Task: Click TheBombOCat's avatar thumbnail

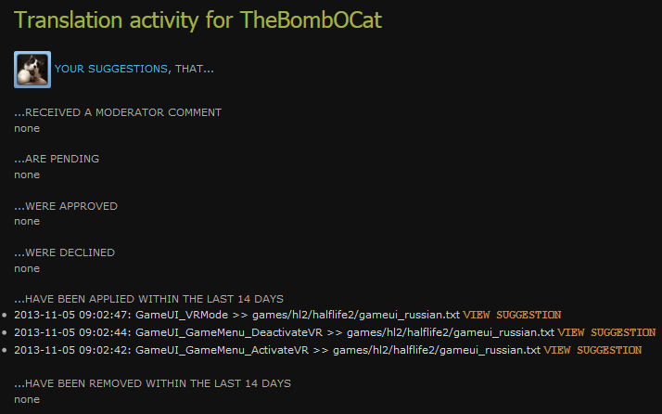Action: pyautogui.click(x=32, y=70)
